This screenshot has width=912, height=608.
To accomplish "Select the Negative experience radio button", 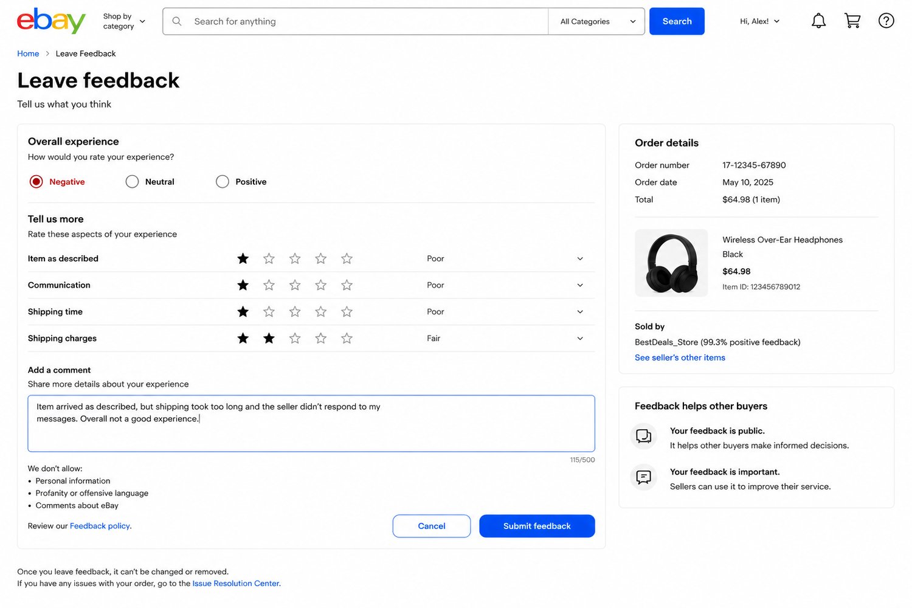I will [36, 182].
